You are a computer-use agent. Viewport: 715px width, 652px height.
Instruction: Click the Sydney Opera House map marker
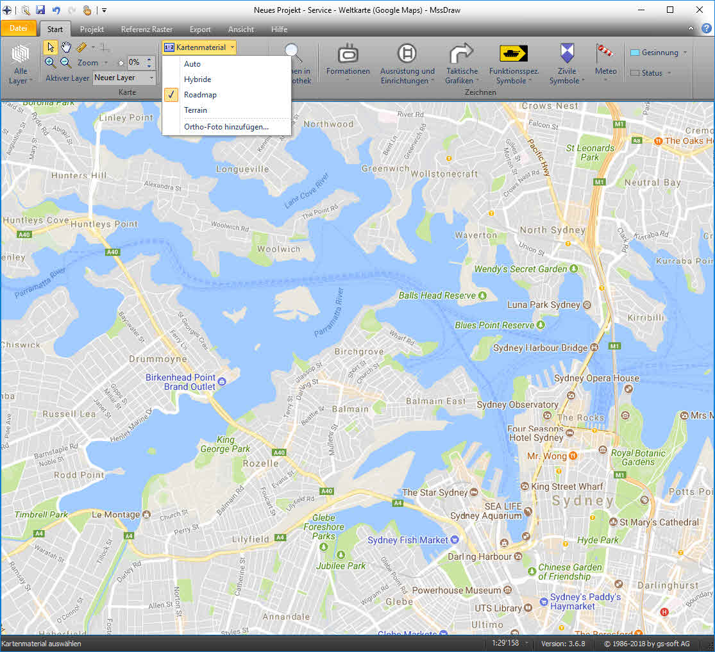[x=628, y=389]
